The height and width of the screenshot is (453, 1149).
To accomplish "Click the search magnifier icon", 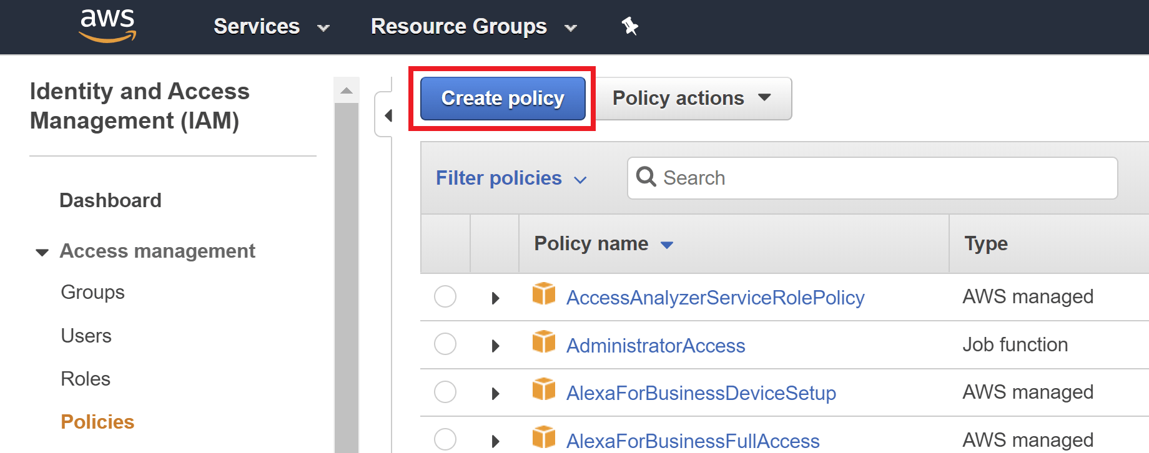I will click(646, 177).
